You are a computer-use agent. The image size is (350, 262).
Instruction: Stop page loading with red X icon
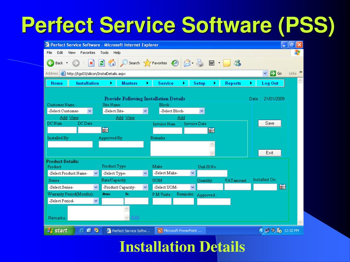point(91,63)
